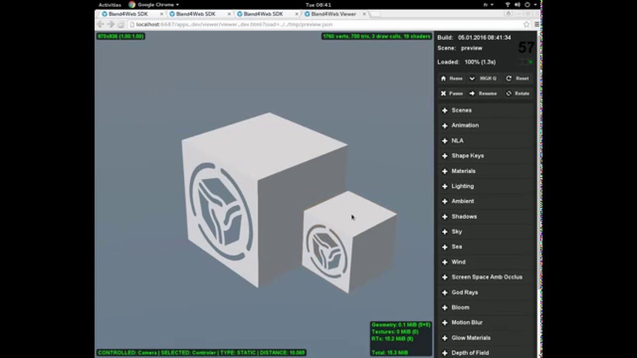The height and width of the screenshot is (358, 637).
Task: Pause the engine with Pause button
Action: (x=452, y=93)
